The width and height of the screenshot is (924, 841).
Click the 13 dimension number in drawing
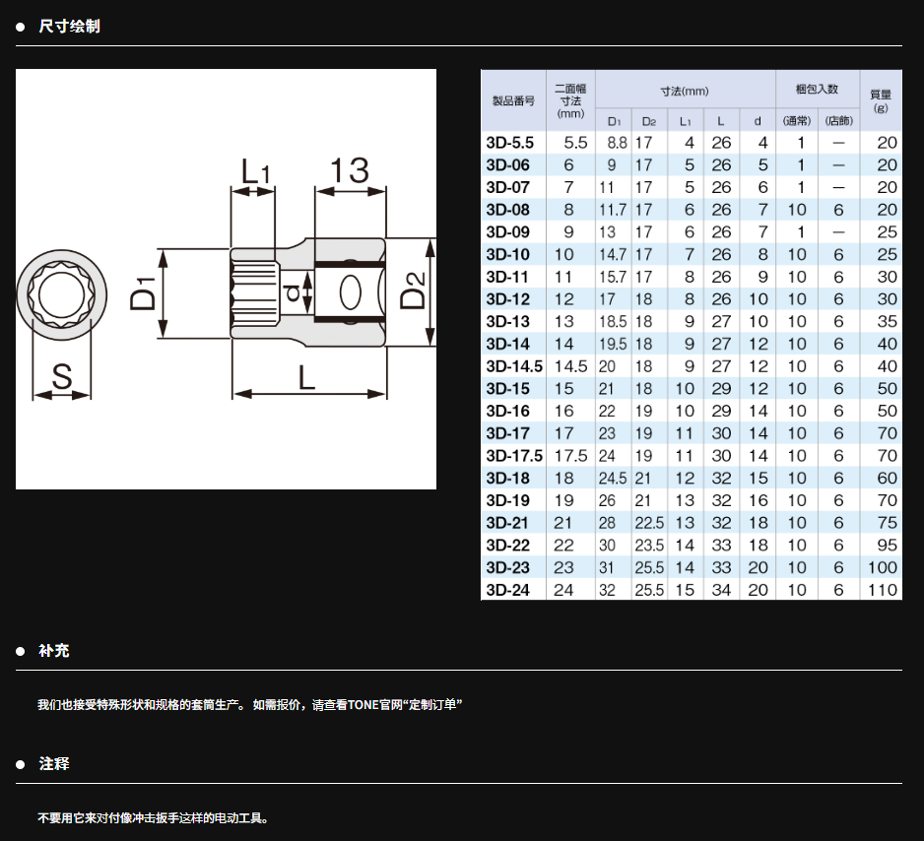click(350, 171)
